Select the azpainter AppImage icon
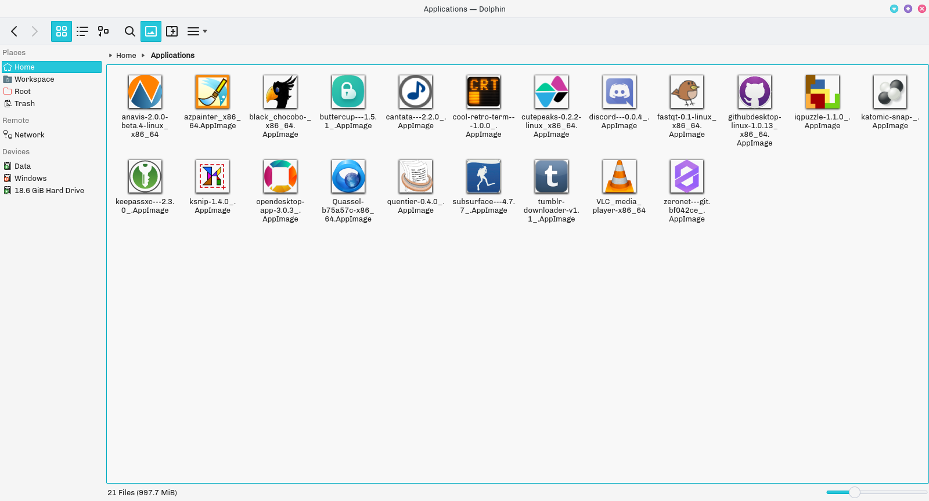929x501 pixels. pyautogui.click(x=213, y=92)
